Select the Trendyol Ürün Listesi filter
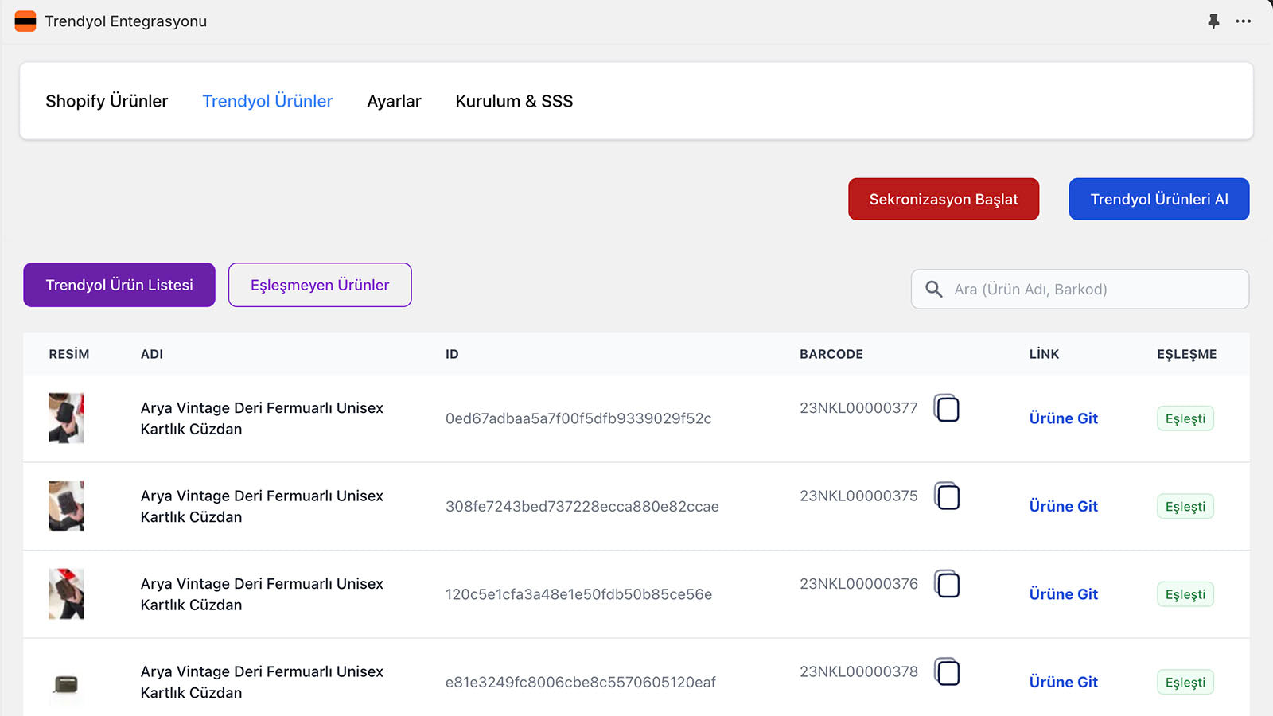The image size is (1273, 716). coord(119,284)
